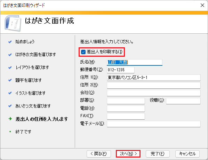Go to the レイアウトを選びます step
Image resolution: width=208 pixels, height=160 pixels.
click(32, 67)
